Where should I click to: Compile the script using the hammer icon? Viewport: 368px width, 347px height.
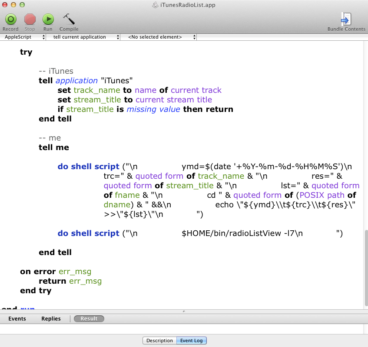[69, 20]
